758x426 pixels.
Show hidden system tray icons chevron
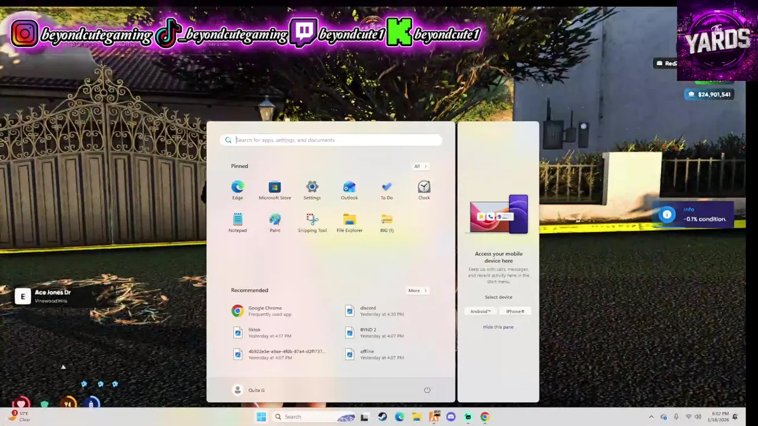651,417
